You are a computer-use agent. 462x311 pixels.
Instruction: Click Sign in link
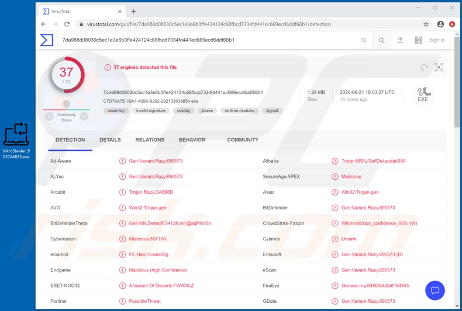click(x=437, y=40)
